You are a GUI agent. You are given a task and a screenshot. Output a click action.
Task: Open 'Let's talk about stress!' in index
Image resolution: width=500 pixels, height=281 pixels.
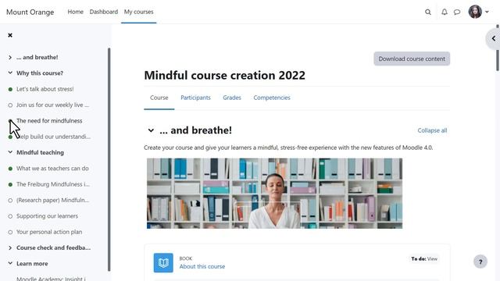click(x=45, y=89)
